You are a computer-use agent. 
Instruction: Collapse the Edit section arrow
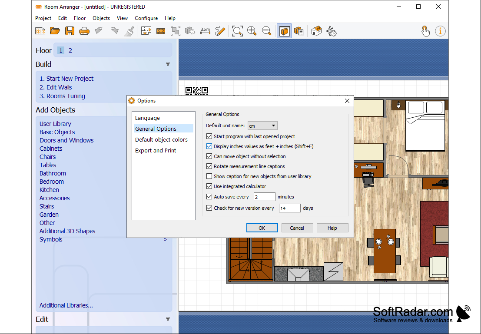[168, 319]
